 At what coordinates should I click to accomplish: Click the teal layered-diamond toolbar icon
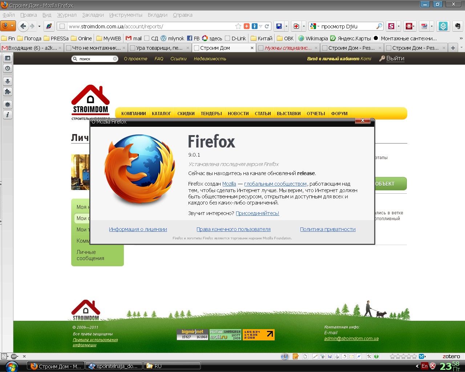tap(443, 26)
